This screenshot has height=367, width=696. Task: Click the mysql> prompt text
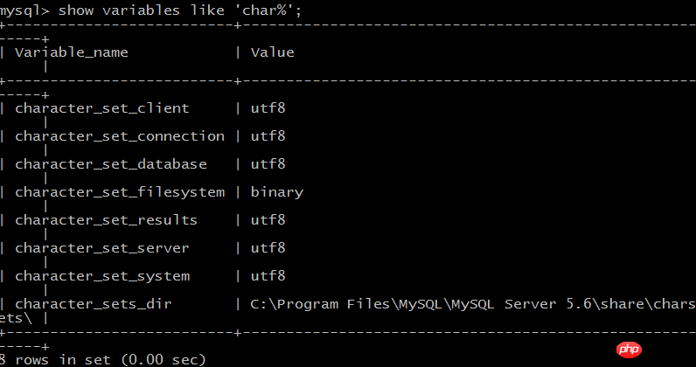[25, 10]
